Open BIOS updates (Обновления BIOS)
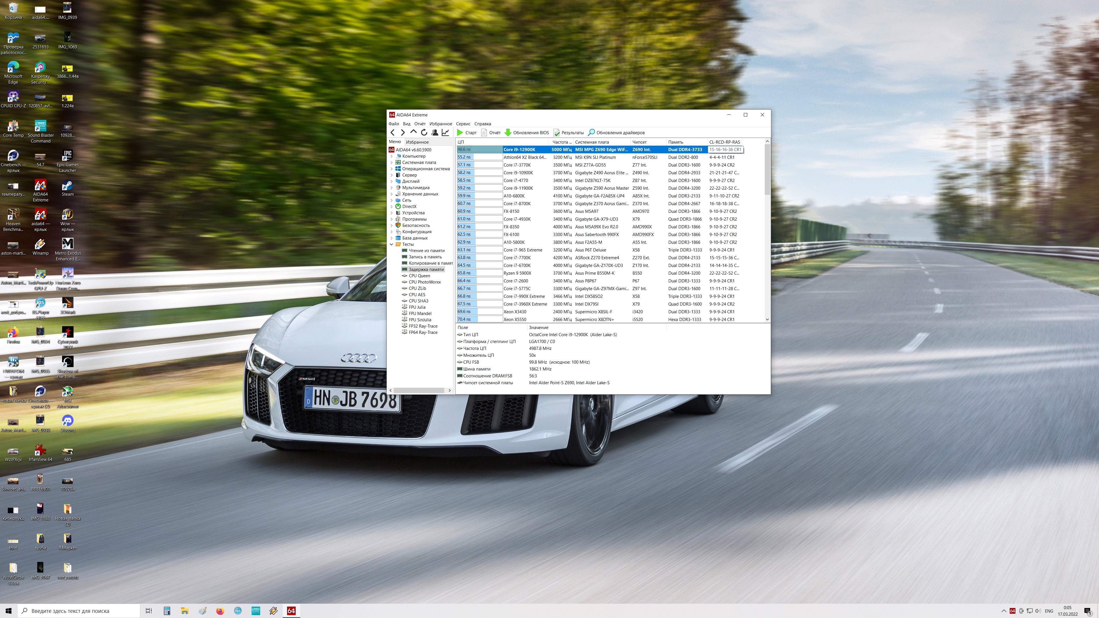This screenshot has width=1099, height=618. (527, 133)
